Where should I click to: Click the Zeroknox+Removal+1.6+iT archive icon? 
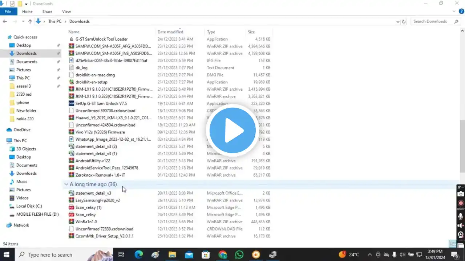point(72,175)
